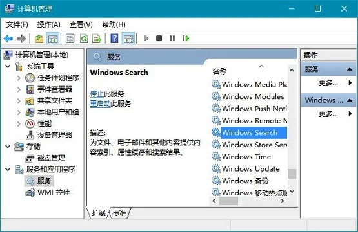Select Windows Push Noti service row
The image size is (358, 232).
(x=250, y=109)
